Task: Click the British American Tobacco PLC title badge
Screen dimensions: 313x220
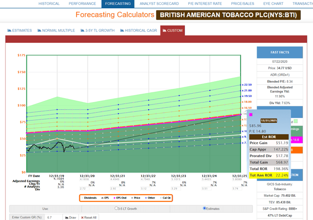Action: tap(228, 15)
